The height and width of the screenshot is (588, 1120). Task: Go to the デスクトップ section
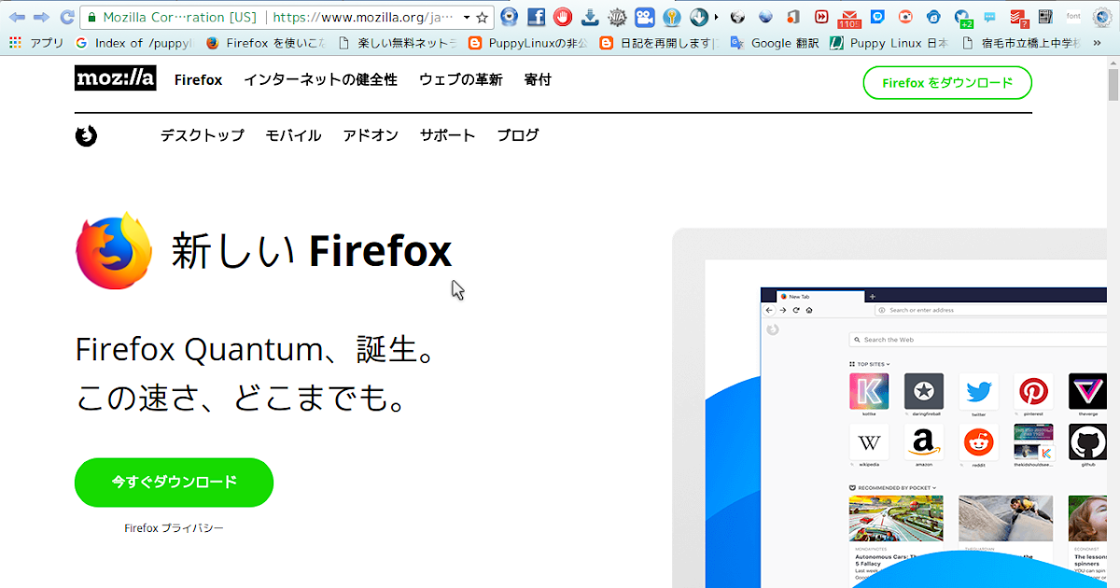click(x=202, y=135)
